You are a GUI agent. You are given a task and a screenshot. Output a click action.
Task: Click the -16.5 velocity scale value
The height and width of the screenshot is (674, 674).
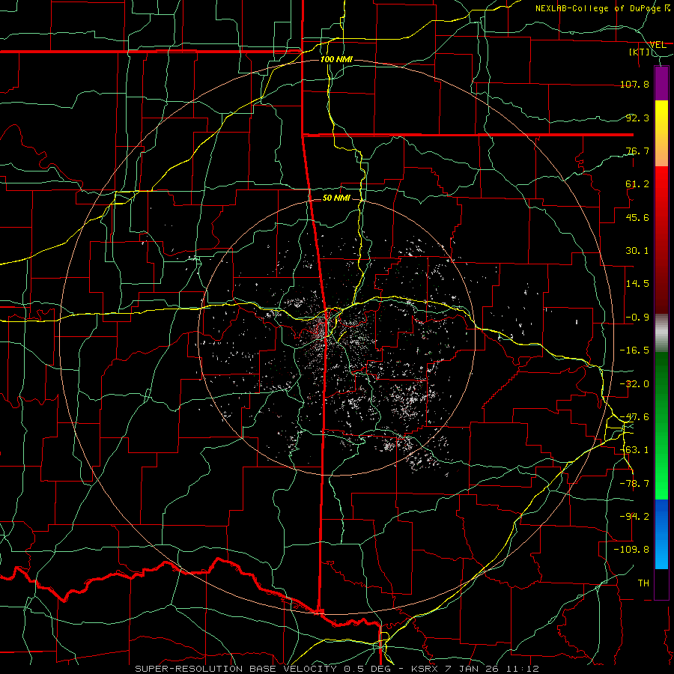click(634, 350)
